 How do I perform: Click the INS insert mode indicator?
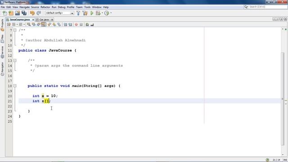pos(285,160)
